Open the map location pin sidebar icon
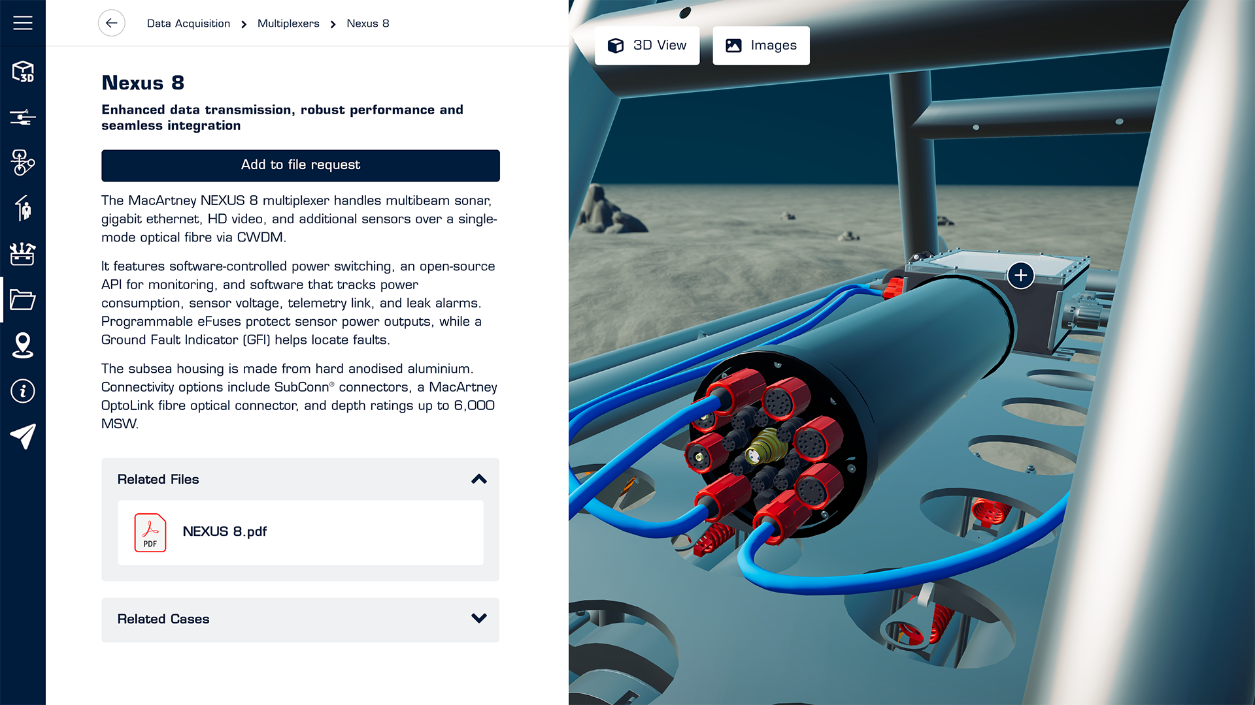Screen dimensions: 1255x705 click(23, 345)
